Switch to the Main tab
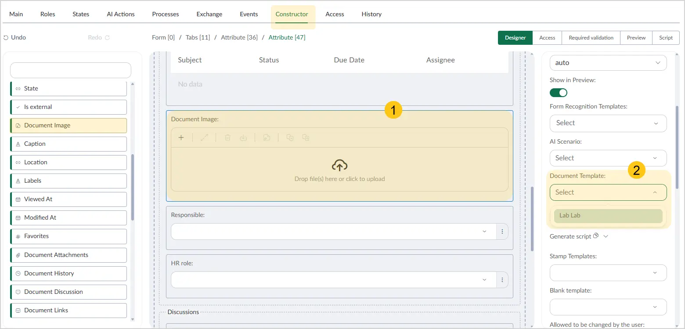Viewport: 685px width, 329px height. click(16, 14)
